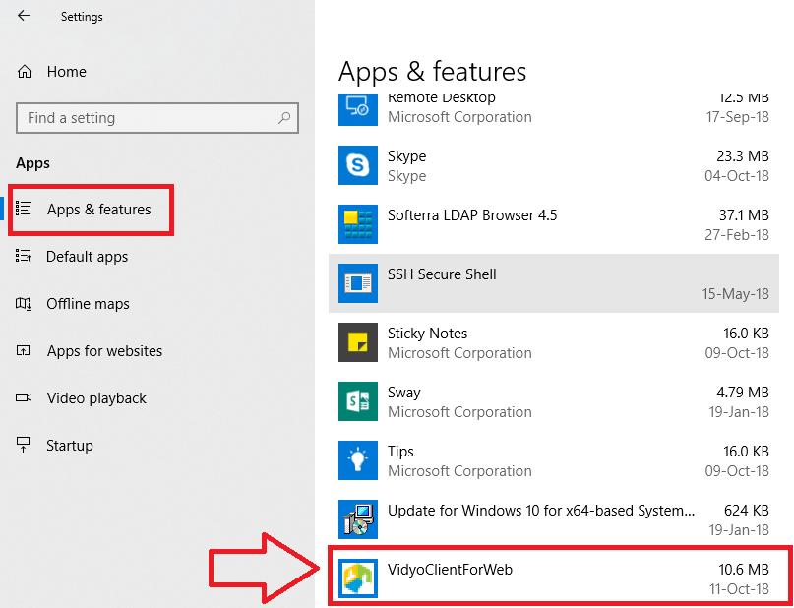Screen dimensions: 794x608
Task: Click the Apps section heading in sidebar
Action: pos(32,163)
